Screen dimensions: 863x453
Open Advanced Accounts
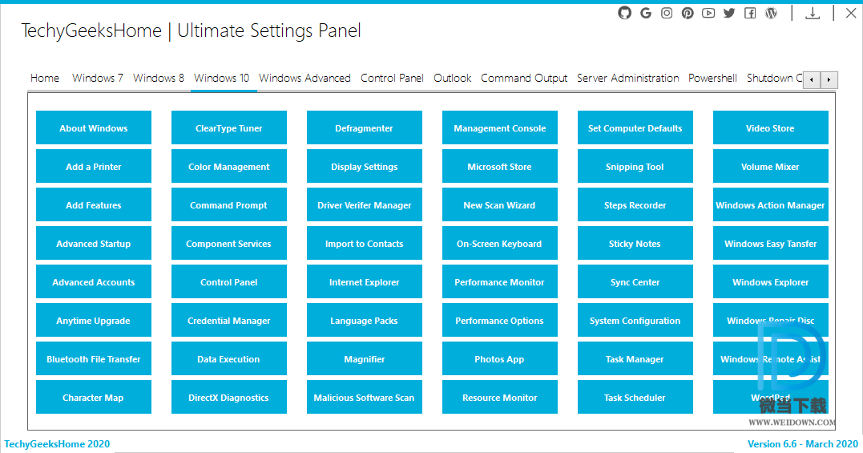94,281
